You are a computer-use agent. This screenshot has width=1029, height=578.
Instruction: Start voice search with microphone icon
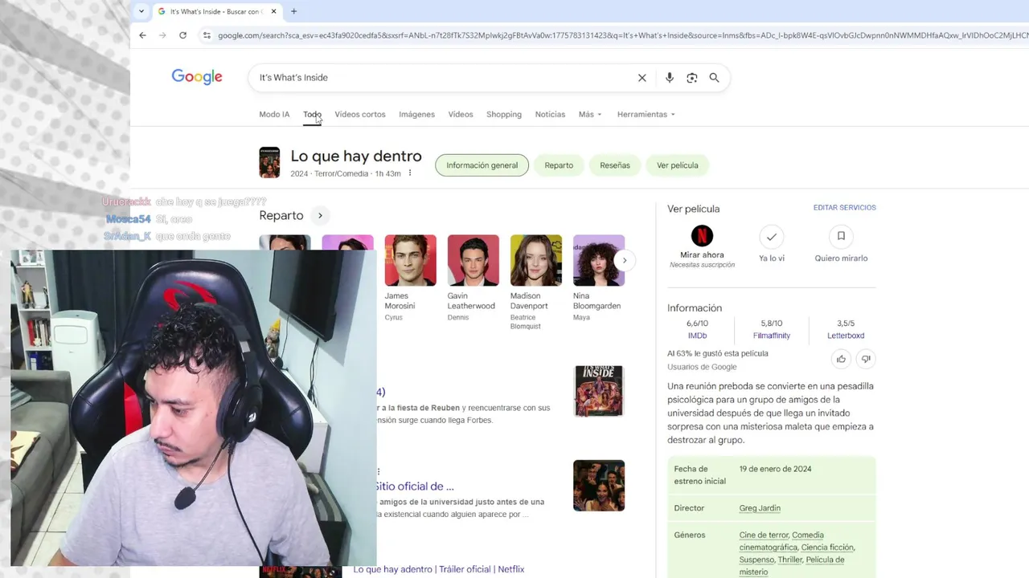(x=670, y=78)
